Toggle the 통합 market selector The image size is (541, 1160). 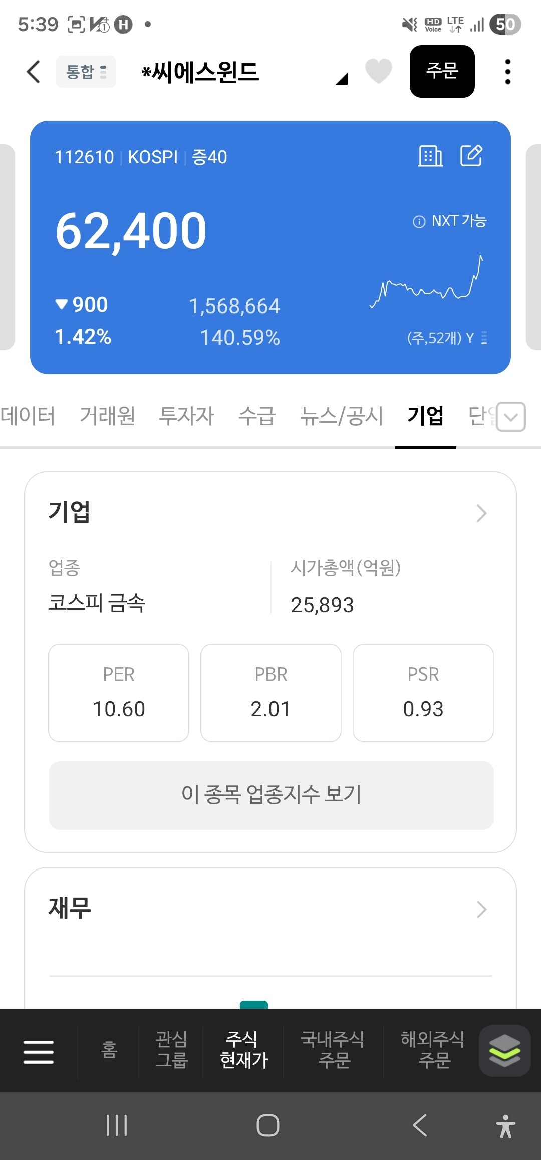86,72
